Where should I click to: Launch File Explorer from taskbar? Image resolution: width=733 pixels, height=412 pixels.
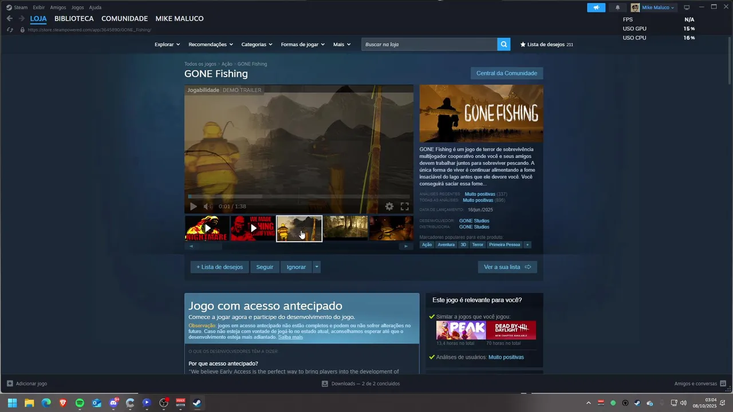coord(29,403)
